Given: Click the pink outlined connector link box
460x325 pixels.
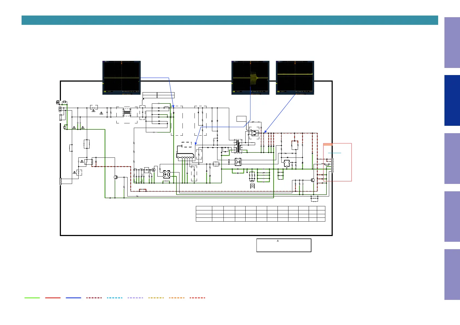Looking at the screenshot, I should pos(337,162).
